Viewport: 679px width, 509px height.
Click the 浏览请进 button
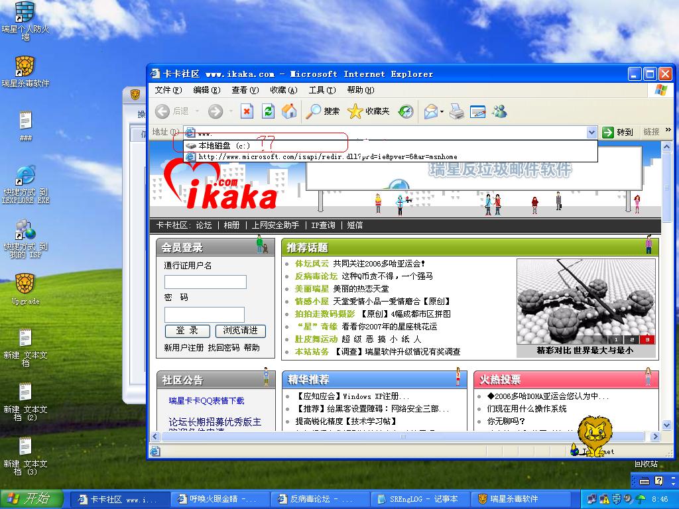240,331
